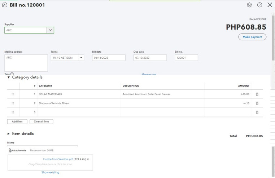Open the Supplier dropdown arrow
Image resolution: width=275 pixels, height=178 pixels.
click(50, 30)
